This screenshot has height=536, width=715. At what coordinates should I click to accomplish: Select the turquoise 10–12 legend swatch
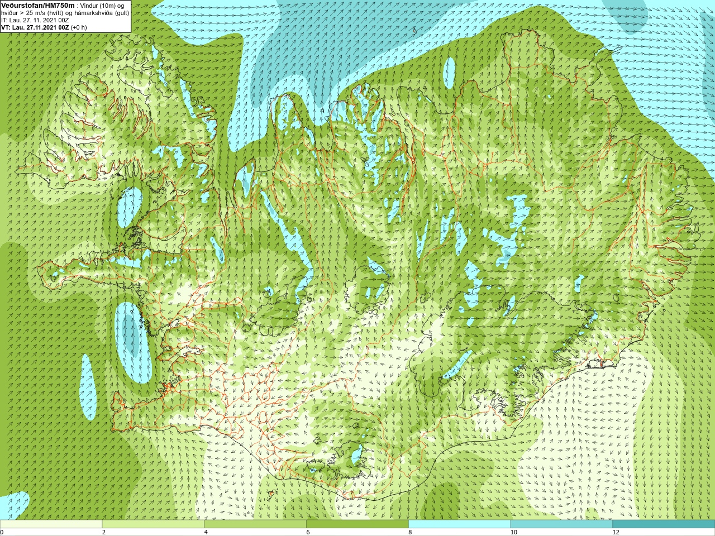point(562,524)
